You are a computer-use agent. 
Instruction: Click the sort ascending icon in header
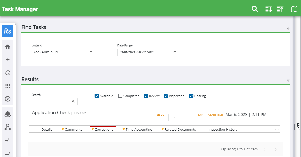(280, 9)
